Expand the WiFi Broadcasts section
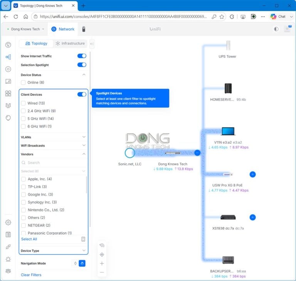296x281 pixels. [x=84, y=146]
